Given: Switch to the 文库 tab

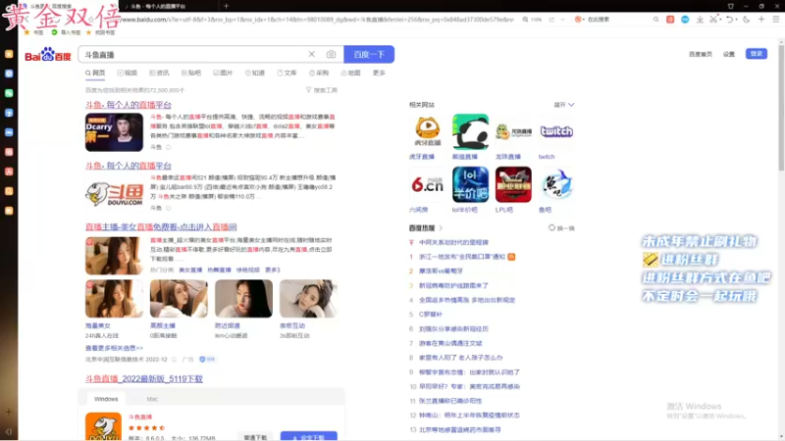Looking at the screenshot, I should pyautogui.click(x=287, y=73).
